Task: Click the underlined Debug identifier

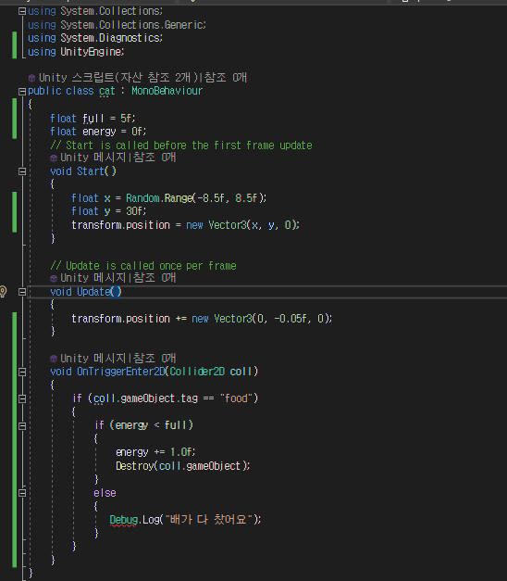Action: [x=124, y=520]
